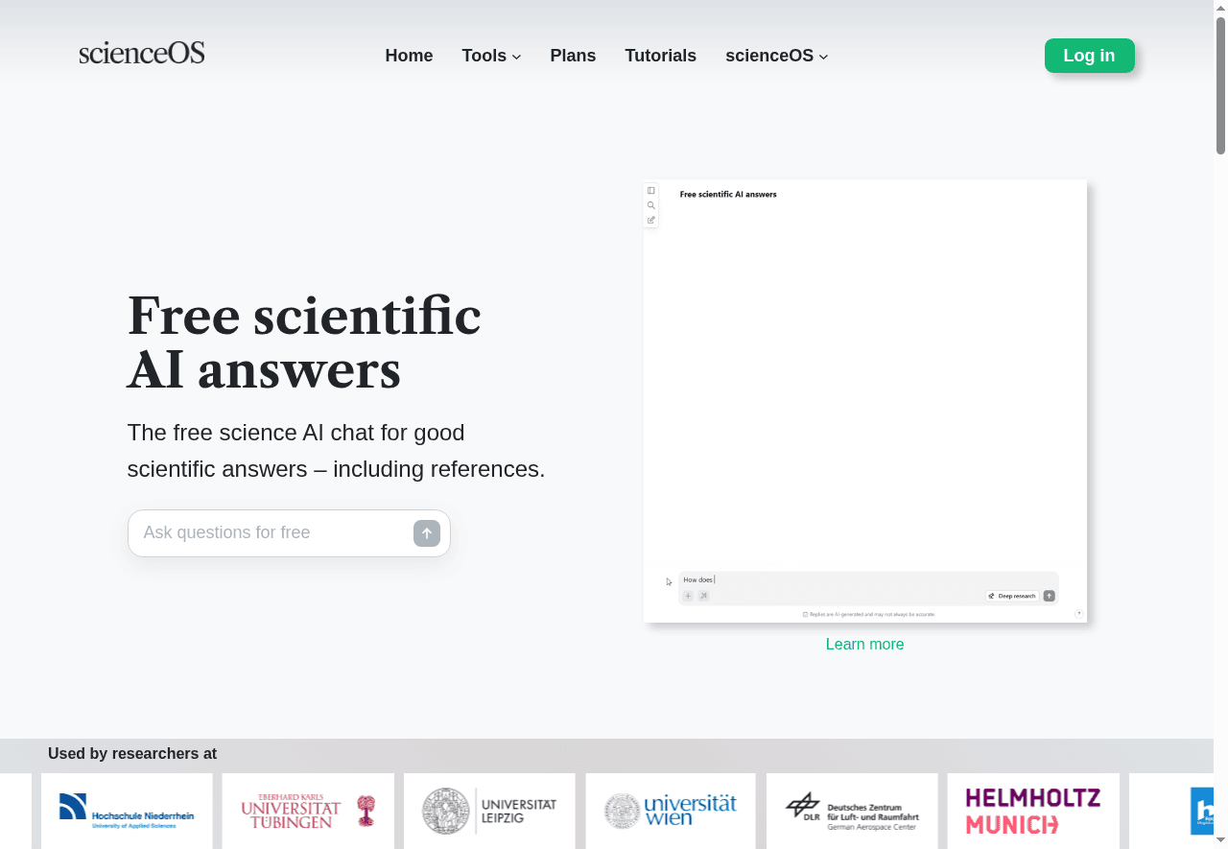Select Home in the navigation bar
The width and height of the screenshot is (1228, 849).
click(409, 56)
